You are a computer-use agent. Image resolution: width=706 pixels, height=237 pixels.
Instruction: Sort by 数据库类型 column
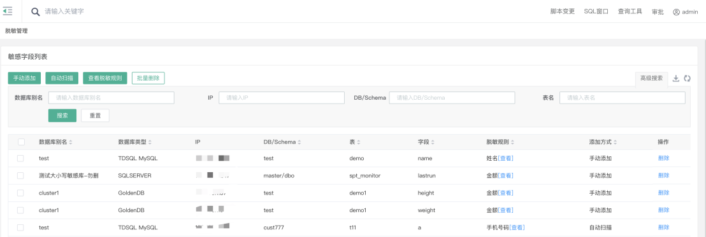click(150, 142)
